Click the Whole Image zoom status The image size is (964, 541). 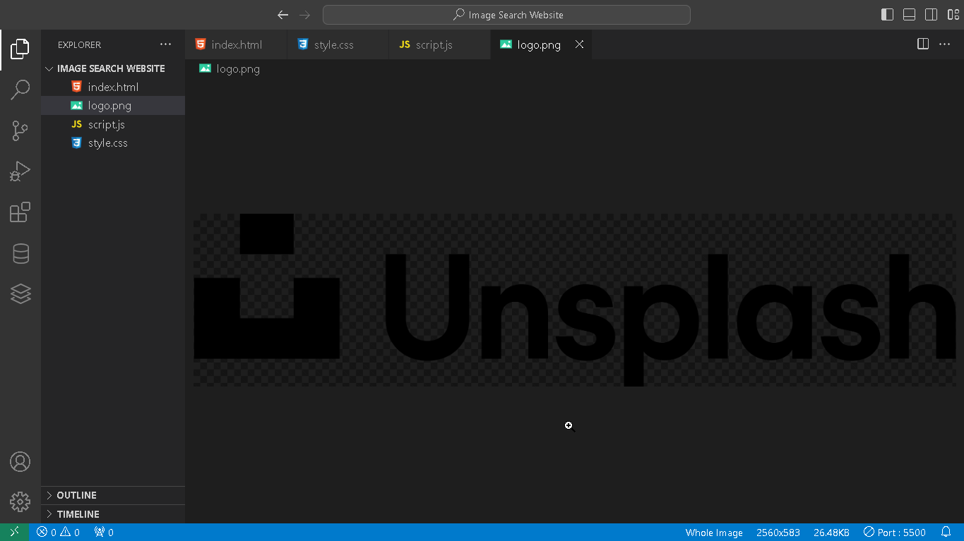pyautogui.click(x=714, y=533)
